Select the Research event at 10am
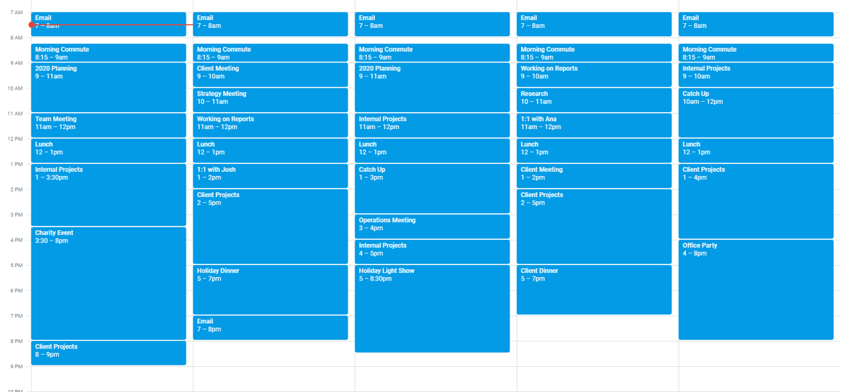This screenshot has width=841, height=392. (594, 100)
